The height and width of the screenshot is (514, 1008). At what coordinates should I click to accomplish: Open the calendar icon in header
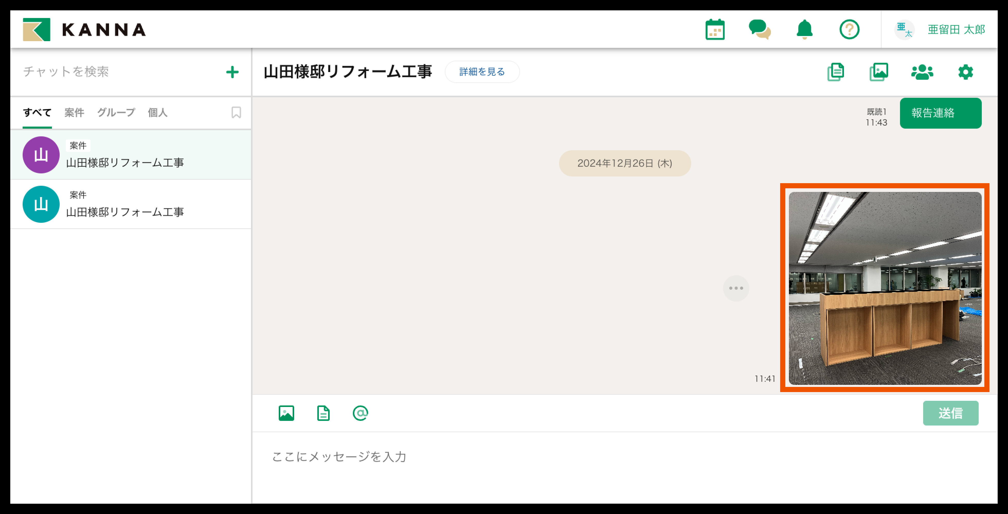point(715,30)
